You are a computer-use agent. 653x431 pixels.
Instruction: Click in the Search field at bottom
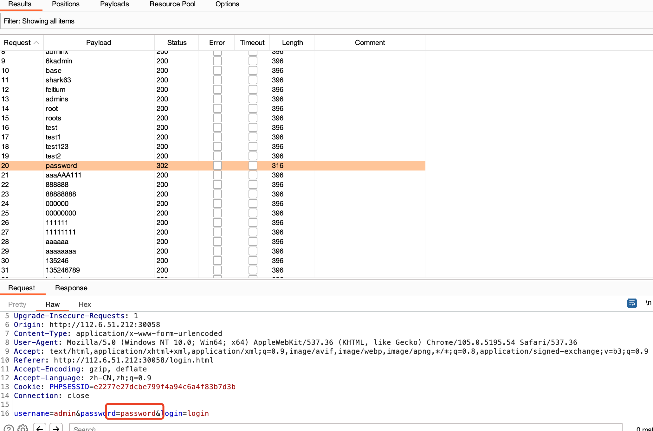[346, 428]
